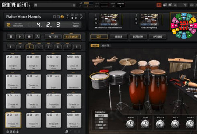This screenshot has height=134, width=197.
Task: Switch pads to Pattern mode
Action: click(53, 37)
